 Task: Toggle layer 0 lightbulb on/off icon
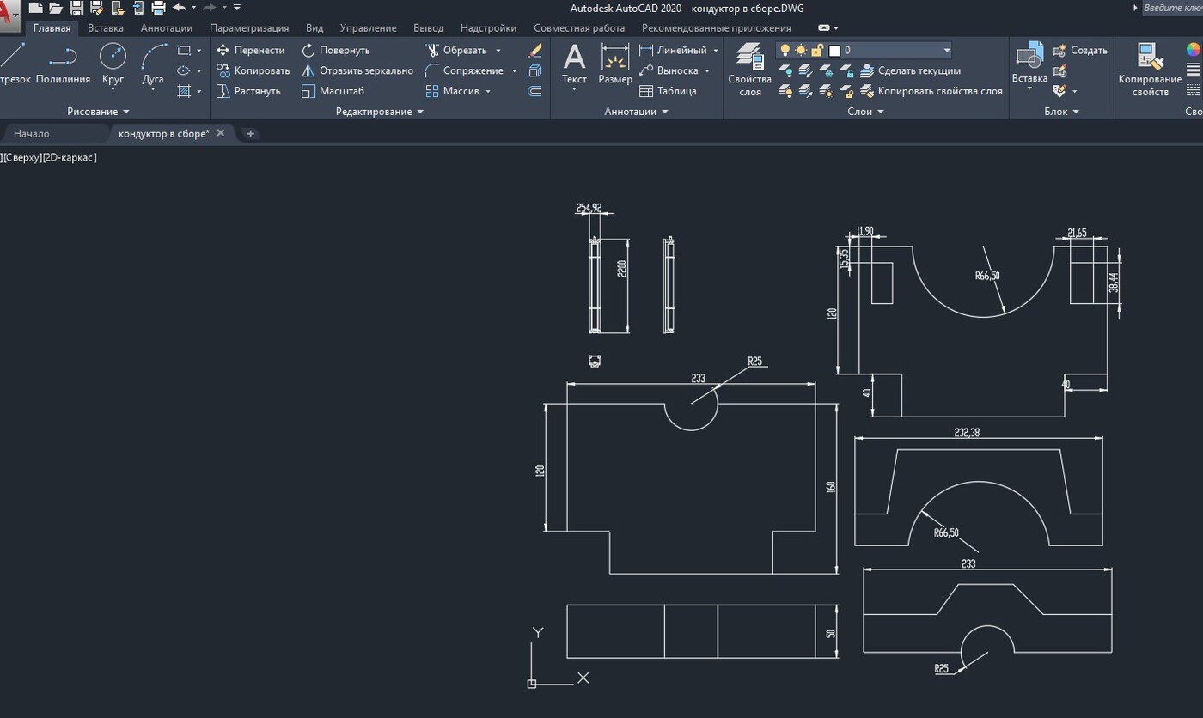785,51
